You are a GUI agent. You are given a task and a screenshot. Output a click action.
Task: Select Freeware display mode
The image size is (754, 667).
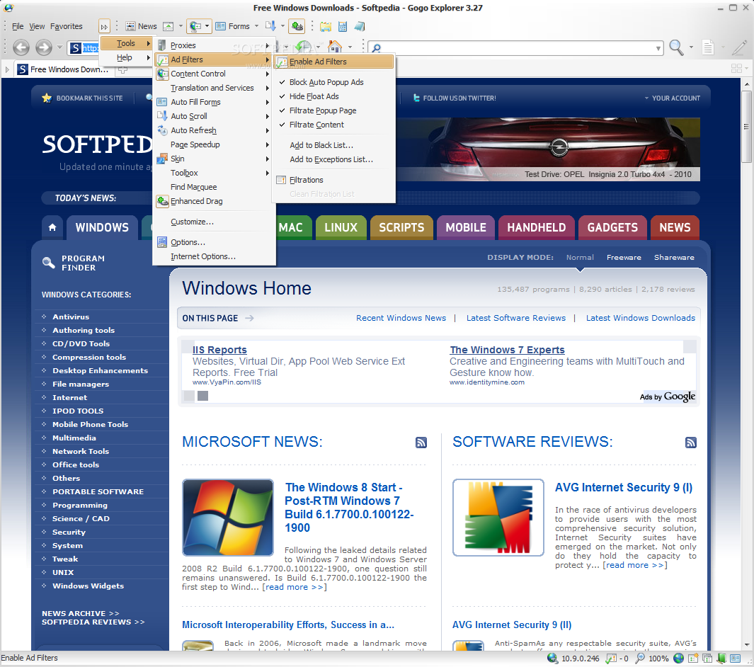tap(624, 257)
